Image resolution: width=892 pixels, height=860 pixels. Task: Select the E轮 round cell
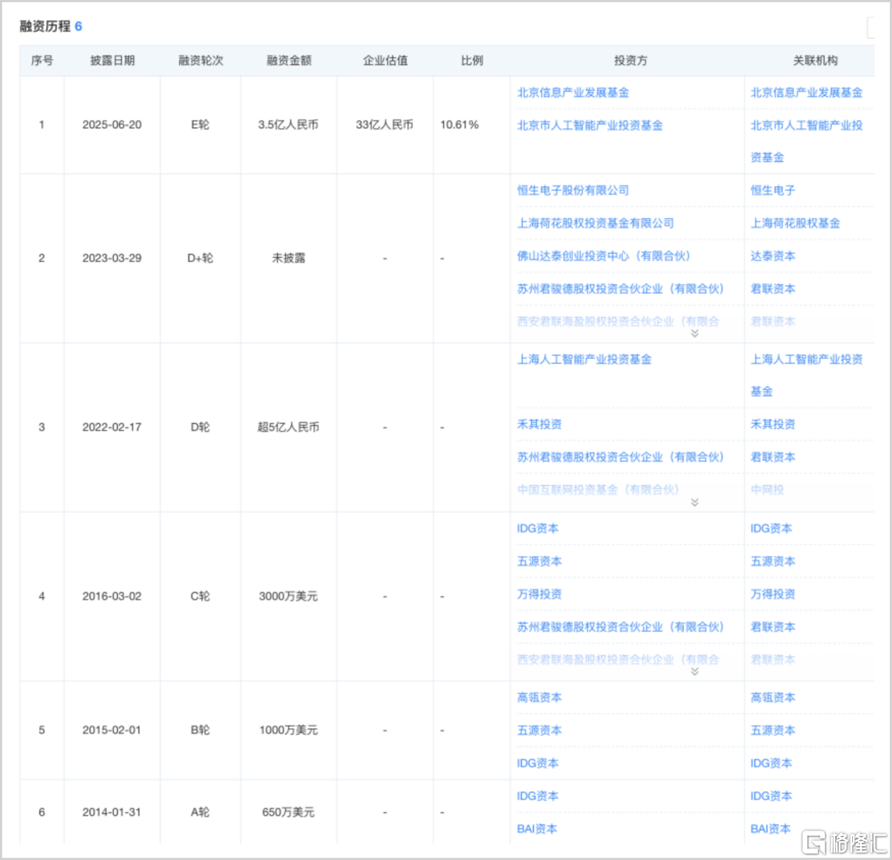(200, 125)
